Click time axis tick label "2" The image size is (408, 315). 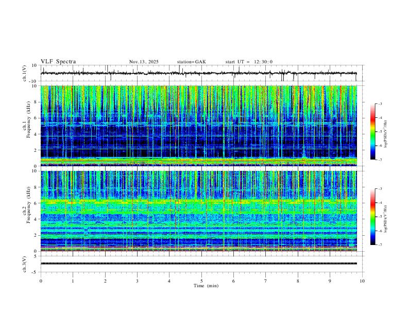point(105,281)
